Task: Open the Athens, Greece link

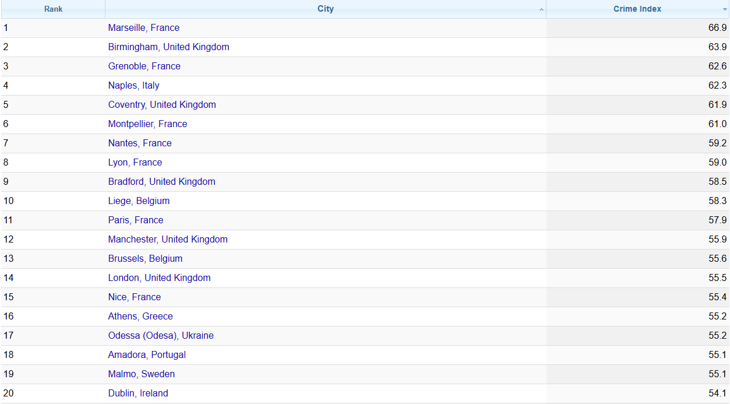Action: point(140,317)
